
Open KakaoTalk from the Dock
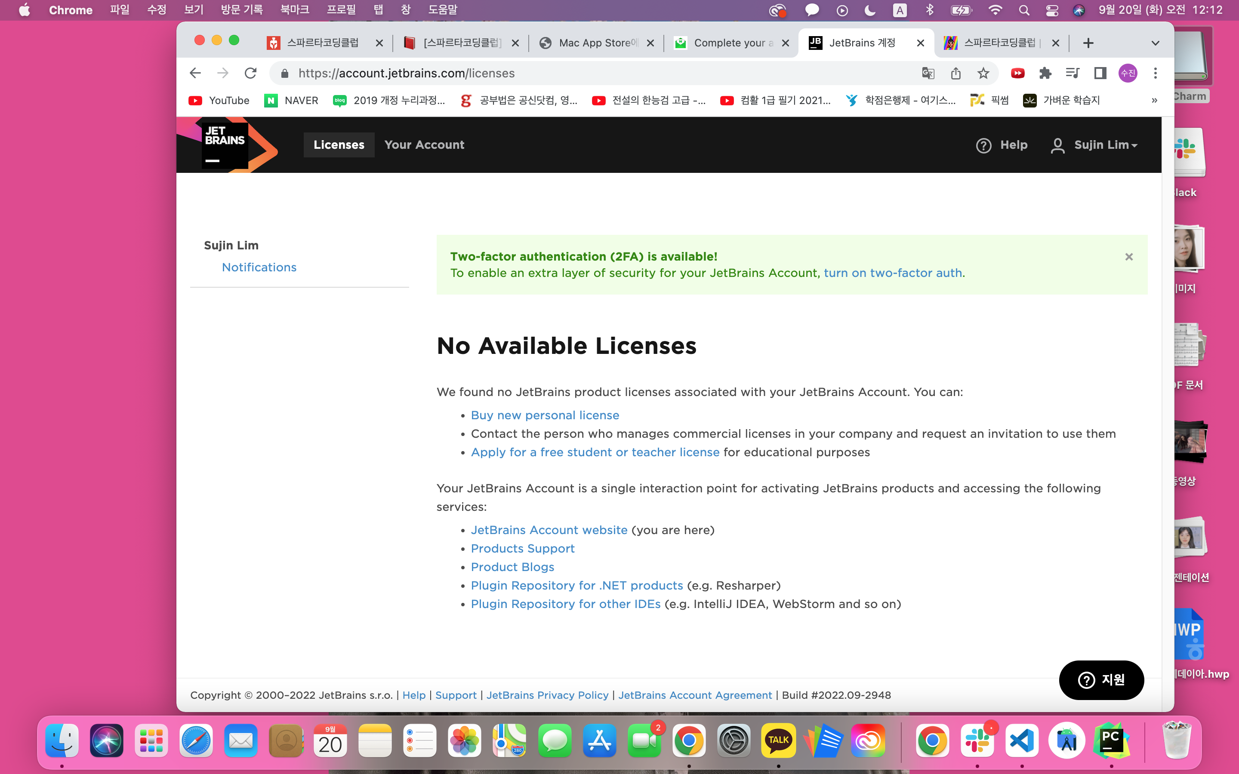pyautogui.click(x=778, y=741)
